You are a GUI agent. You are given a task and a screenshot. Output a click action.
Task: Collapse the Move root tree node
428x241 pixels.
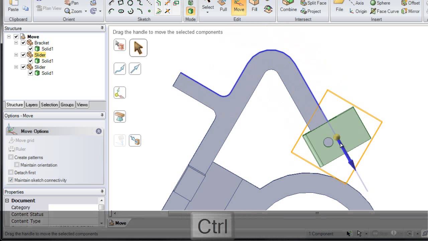[9, 37]
